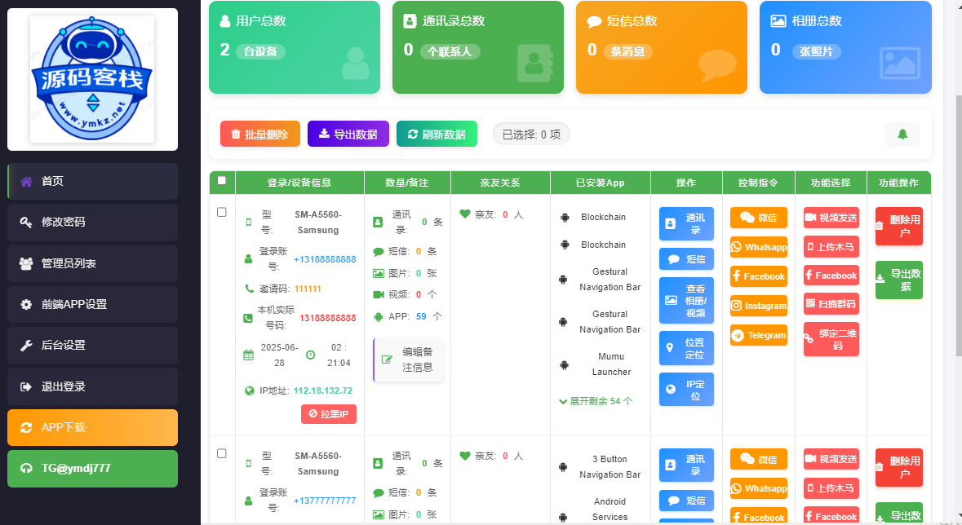Screen dimensions: 962x525
Task: Click the 短信总数 orange stats card
Action: [662, 47]
